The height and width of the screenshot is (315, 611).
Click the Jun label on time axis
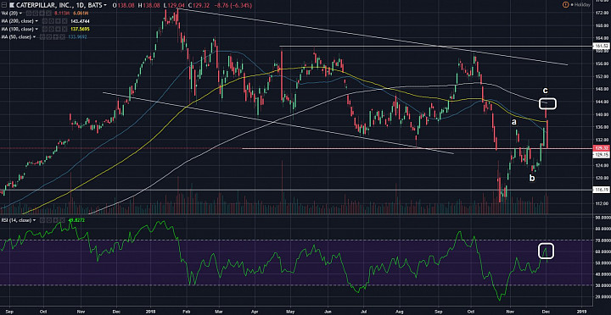pos(328,311)
